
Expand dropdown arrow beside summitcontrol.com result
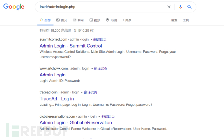(91, 39)
